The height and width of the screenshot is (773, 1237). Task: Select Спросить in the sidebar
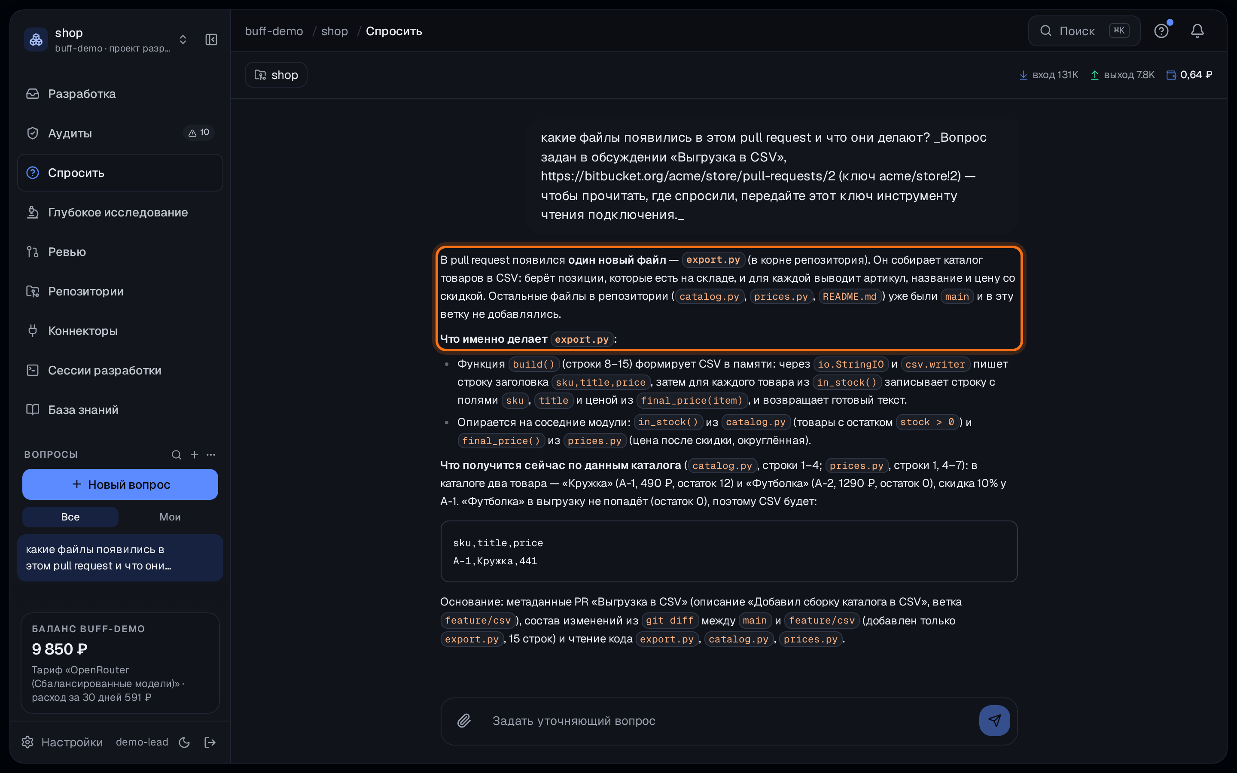tap(120, 173)
